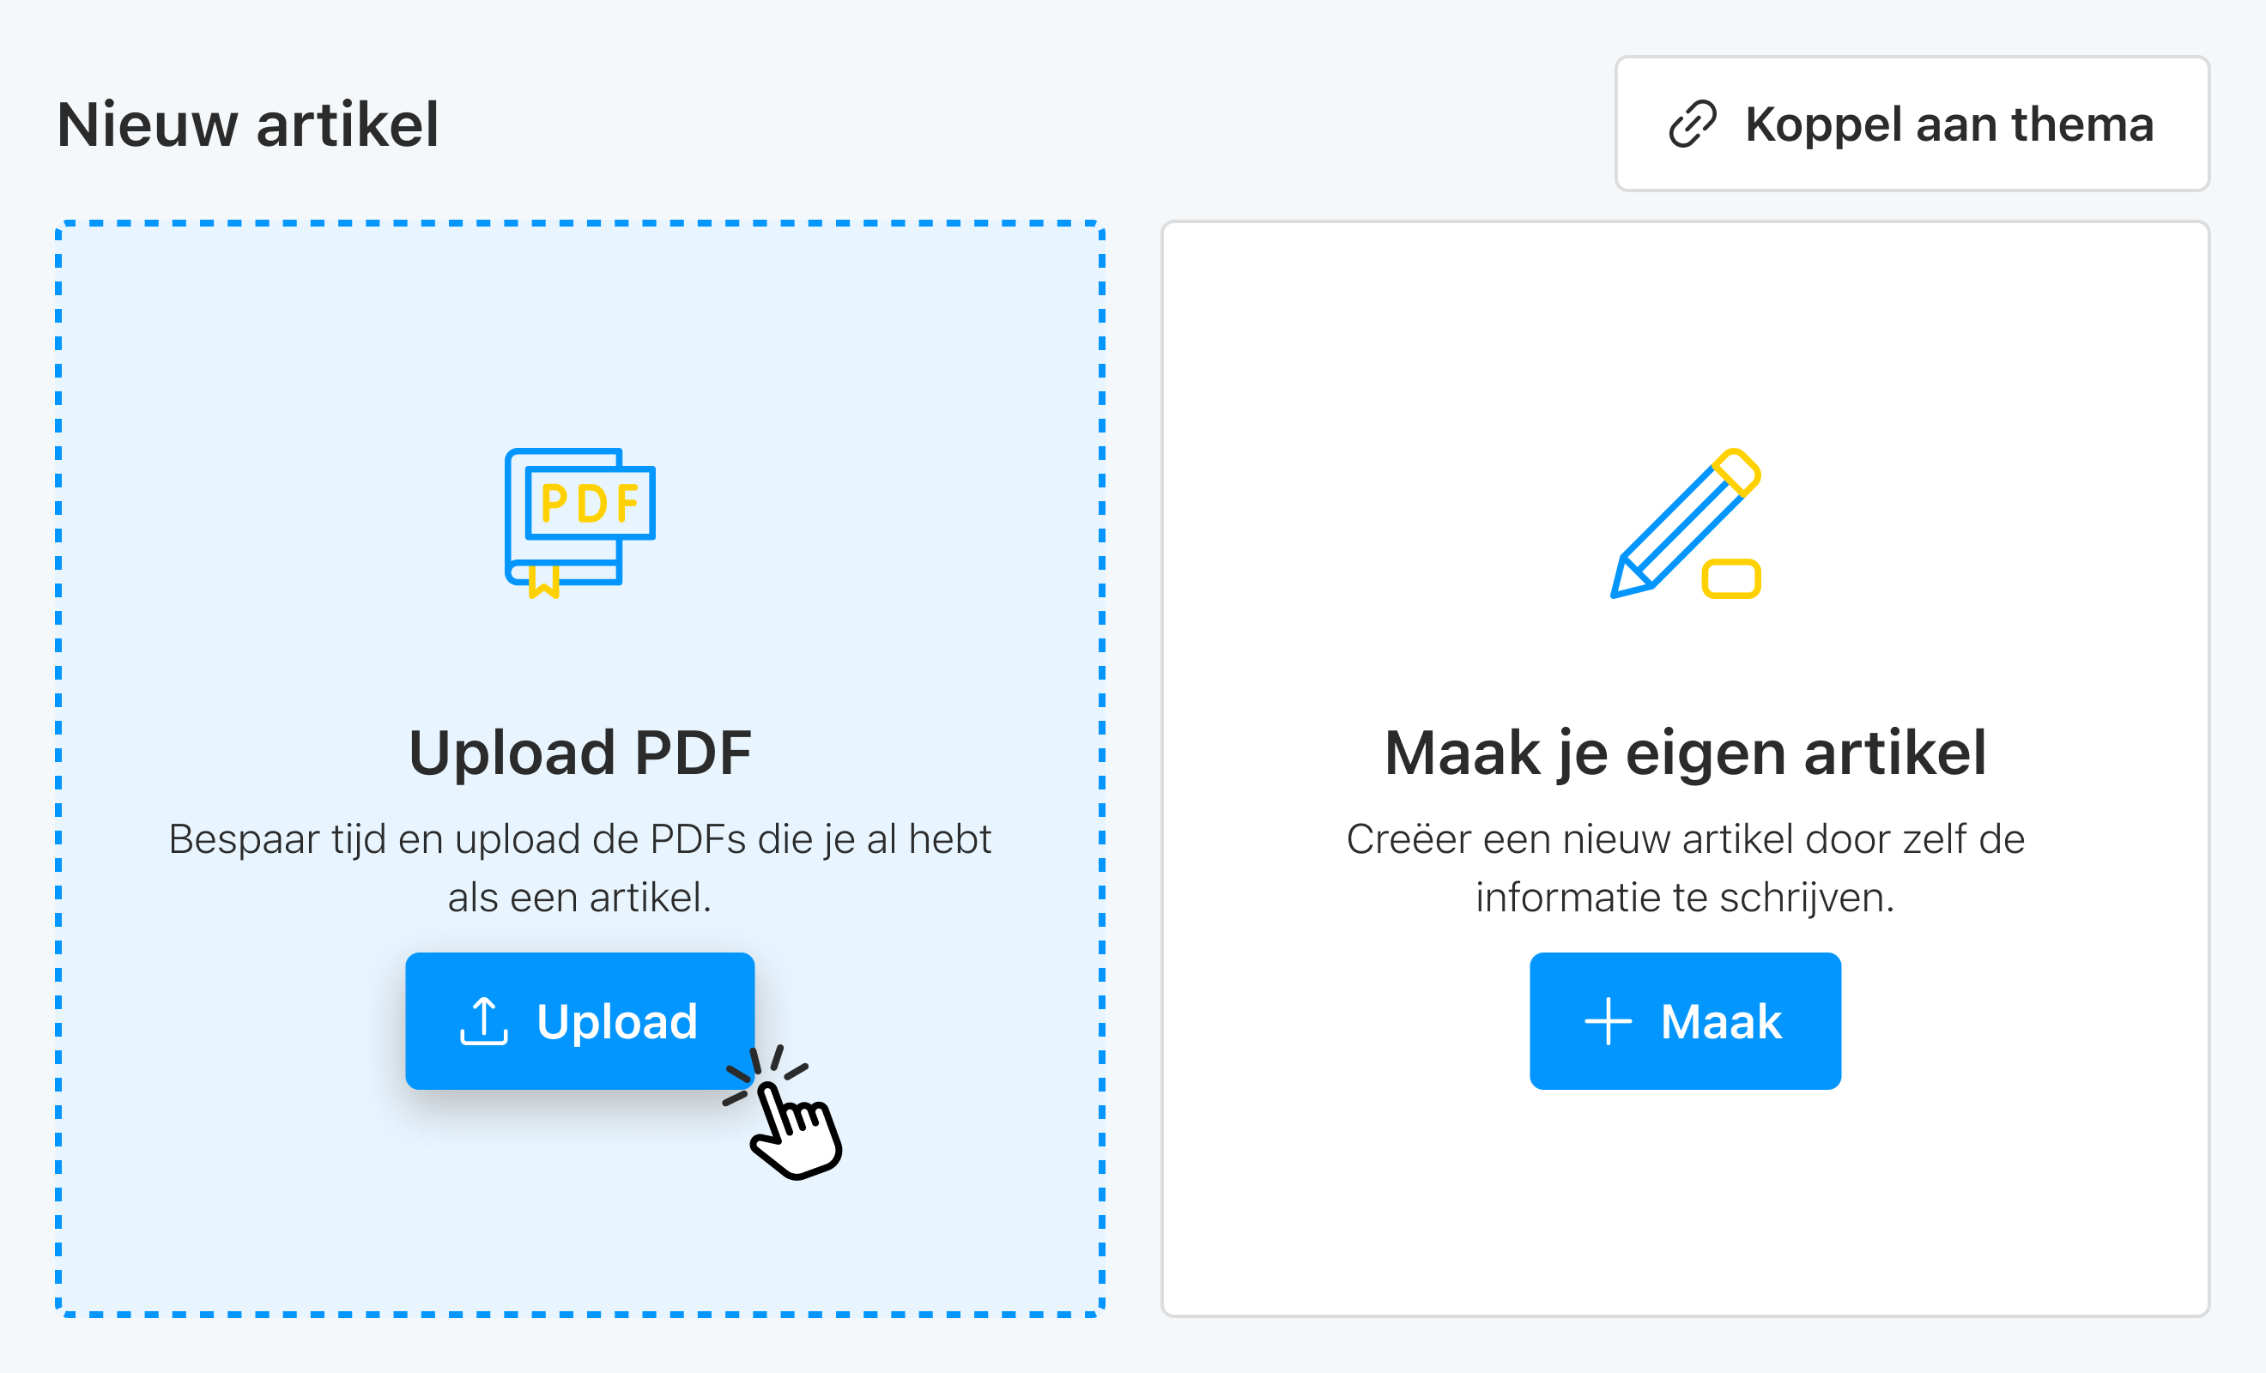Click the Maak je eigen artikel title text
This screenshot has height=1373, width=2266.
(x=1684, y=752)
